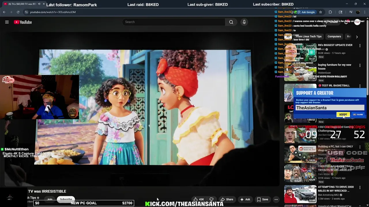
Task: Open ATTEMPTING TO DRIVE 2000 MILES title
Action: pyautogui.click(x=336, y=189)
